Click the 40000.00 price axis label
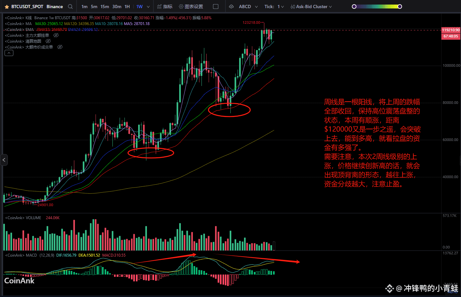461x297 pixels. tap(450, 177)
